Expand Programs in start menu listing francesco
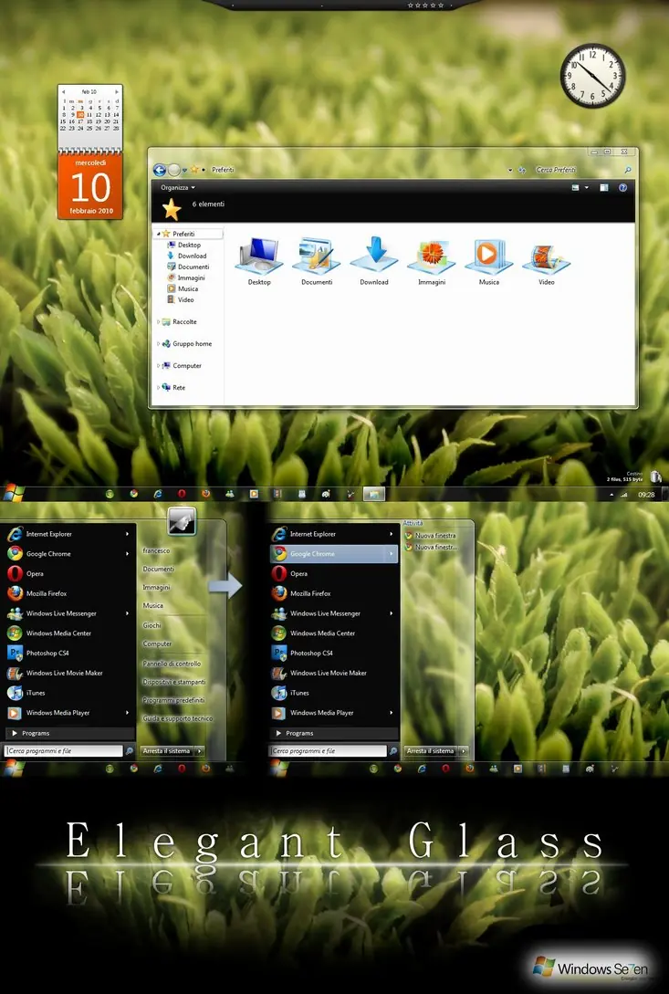The width and height of the screenshot is (669, 994). tap(68, 734)
